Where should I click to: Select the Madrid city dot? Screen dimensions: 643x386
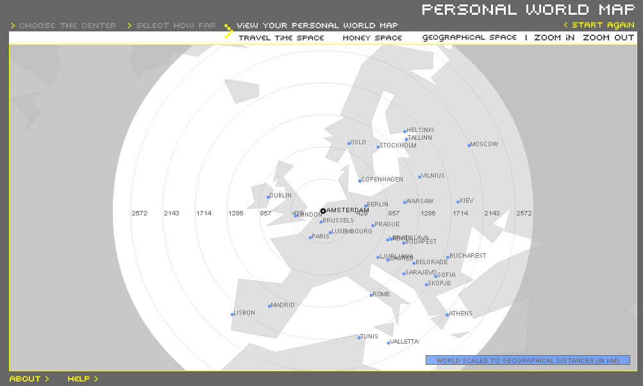pos(269,306)
